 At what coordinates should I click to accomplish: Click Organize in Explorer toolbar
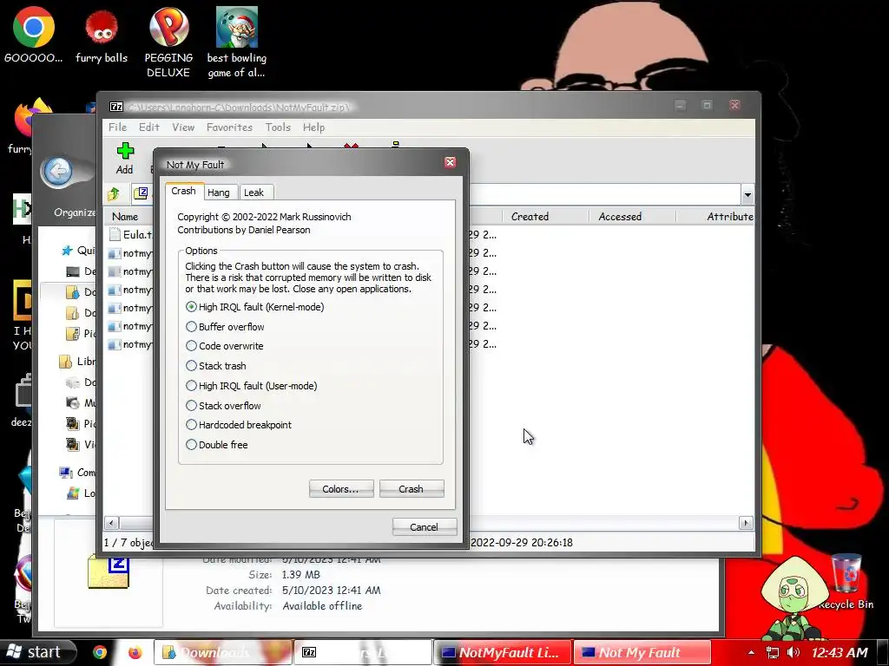[75, 212]
